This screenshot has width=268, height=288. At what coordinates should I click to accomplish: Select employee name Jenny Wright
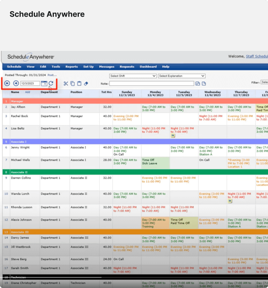(x=20, y=147)
